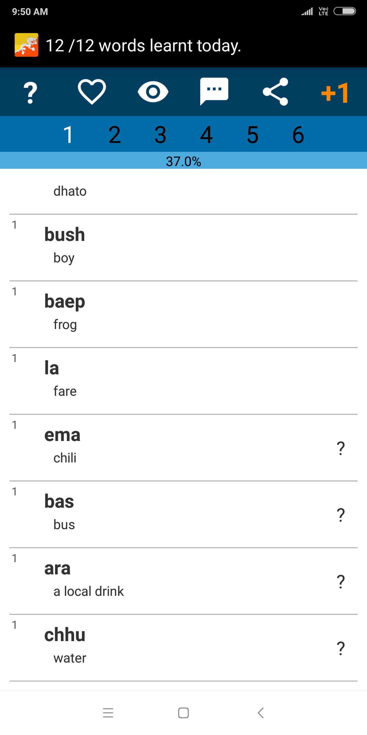Select the word entry 'baep' (frog)
Viewport: 367px width, 735px height.
183,314
